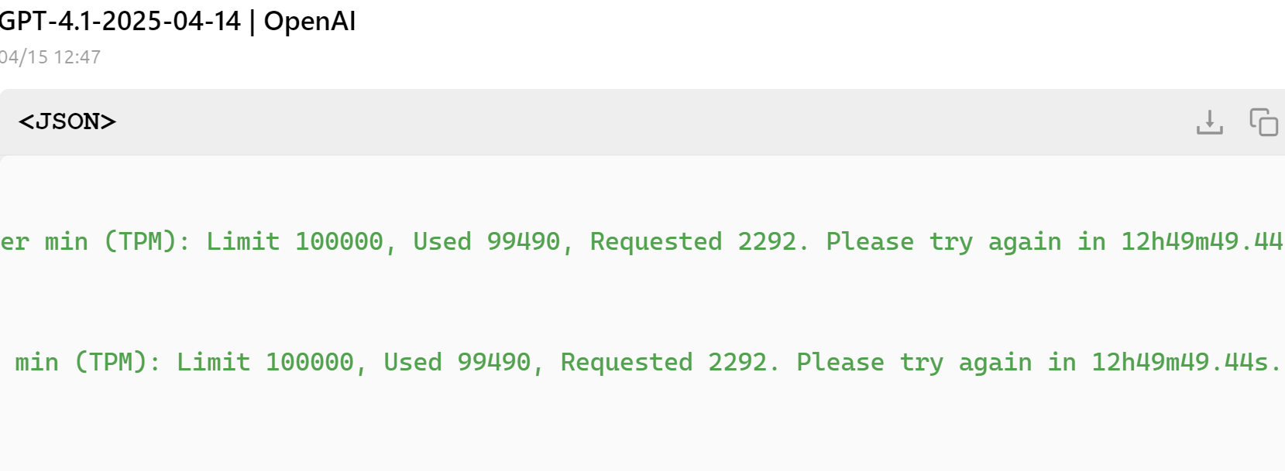Click the OpenAI provider name
Viewport: 1285px width, 471px height.
[310, 21]
